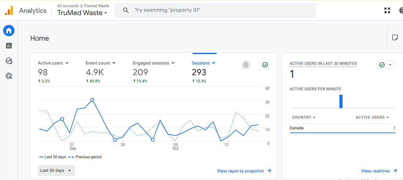
Task: Click the Google Analytics logo
Action: pos(9,11)
